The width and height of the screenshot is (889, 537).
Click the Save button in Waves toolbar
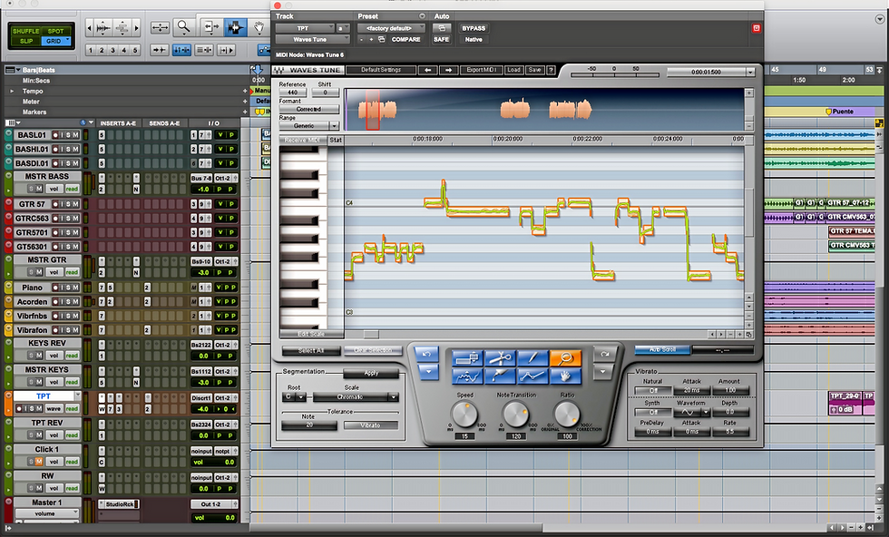[534, 70]
